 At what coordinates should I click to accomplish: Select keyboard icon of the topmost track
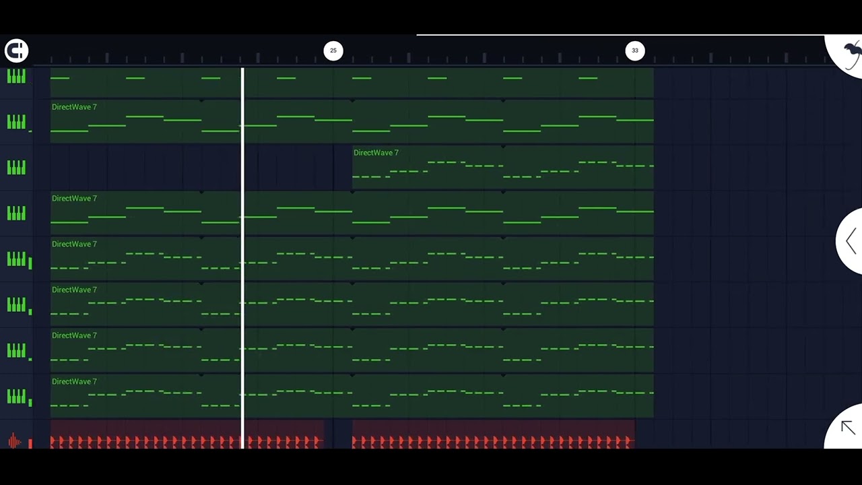point(16,76)
